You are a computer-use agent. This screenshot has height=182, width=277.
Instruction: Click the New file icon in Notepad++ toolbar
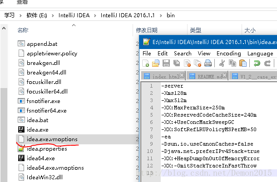point(146,63)
